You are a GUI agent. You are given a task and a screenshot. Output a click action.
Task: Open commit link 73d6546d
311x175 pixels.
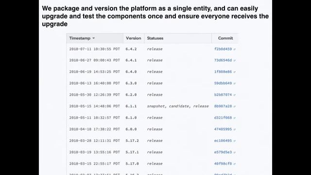coord(223,60)
